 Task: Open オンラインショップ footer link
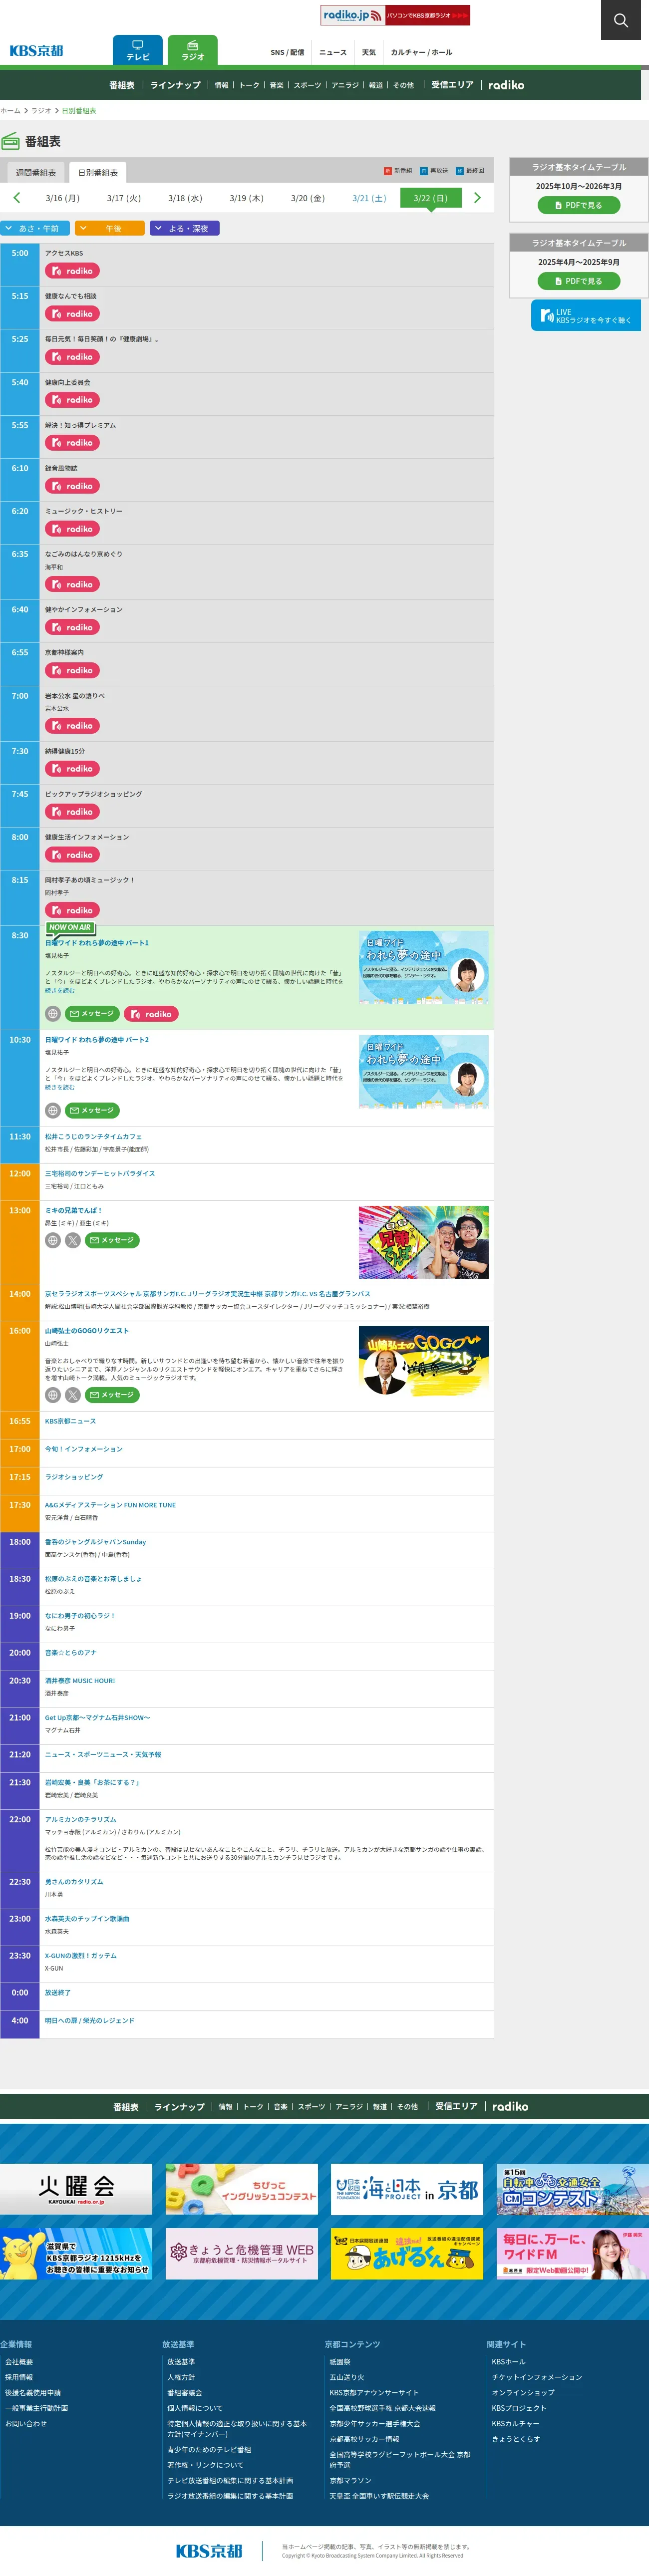[x=523, y=2393]
